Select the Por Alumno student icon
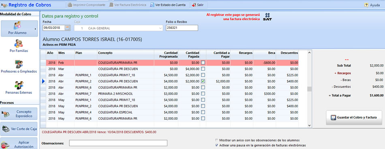 17,25
